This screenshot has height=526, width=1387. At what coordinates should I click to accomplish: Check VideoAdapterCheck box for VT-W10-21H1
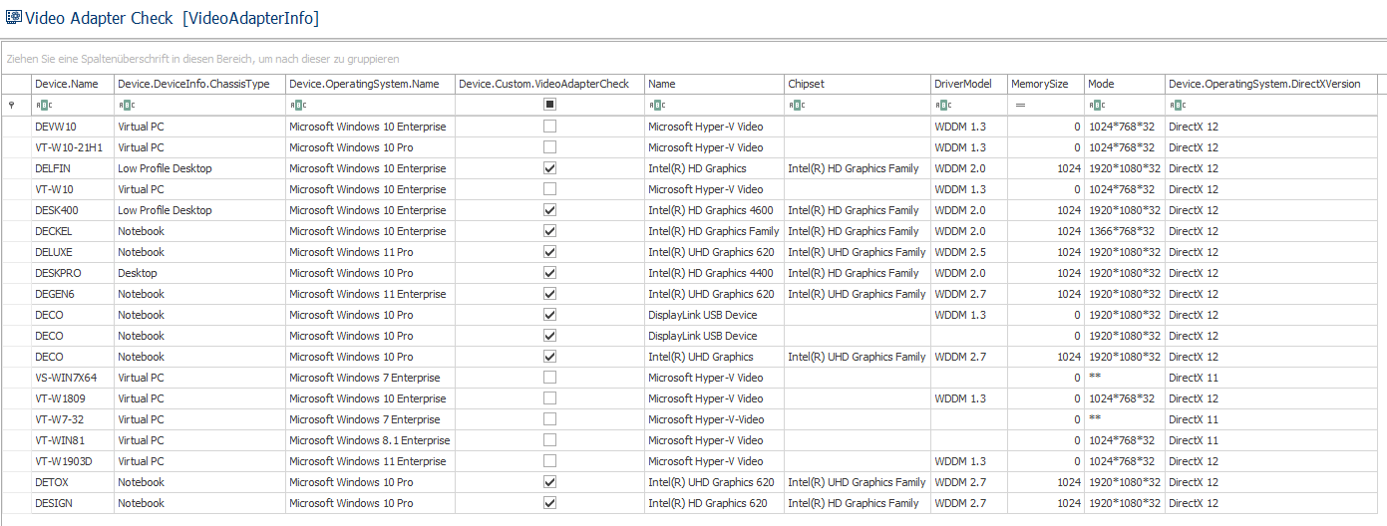[x=549, y=147]
